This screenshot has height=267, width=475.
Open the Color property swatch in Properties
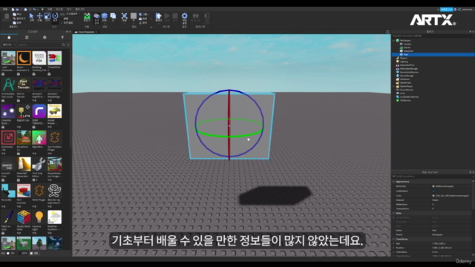click(433, 196)
